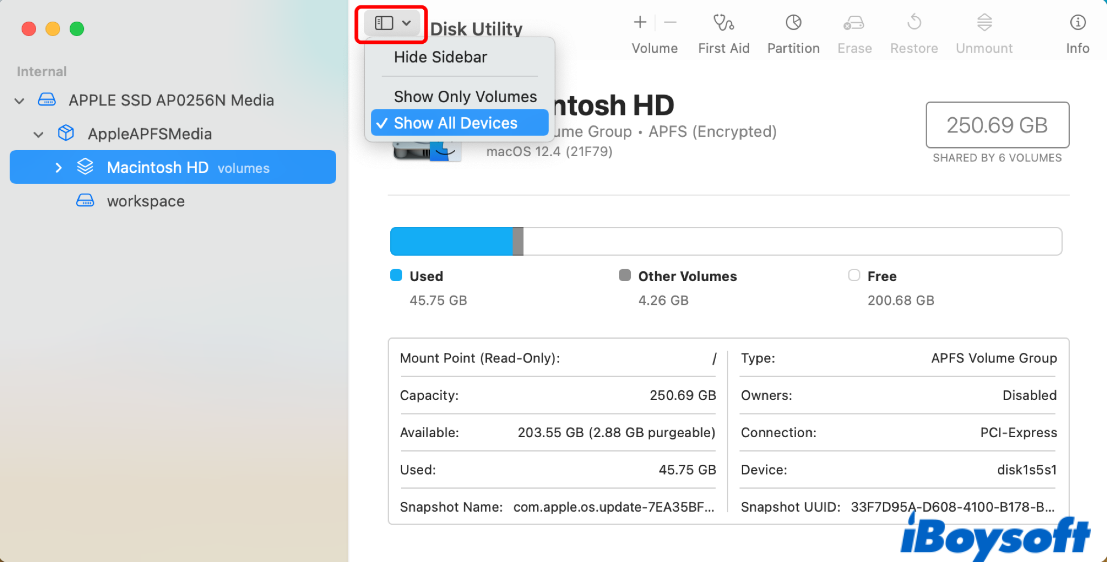Click the 250.69 GB capacity badge

tap(997, 125)
